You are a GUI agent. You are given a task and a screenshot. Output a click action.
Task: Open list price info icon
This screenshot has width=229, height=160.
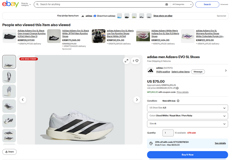click(177, 88)
